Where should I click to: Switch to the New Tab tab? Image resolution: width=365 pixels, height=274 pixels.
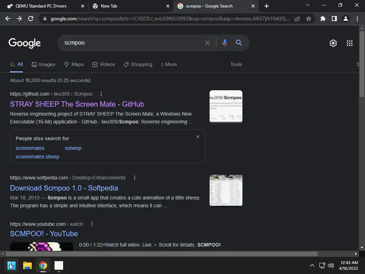109,6
